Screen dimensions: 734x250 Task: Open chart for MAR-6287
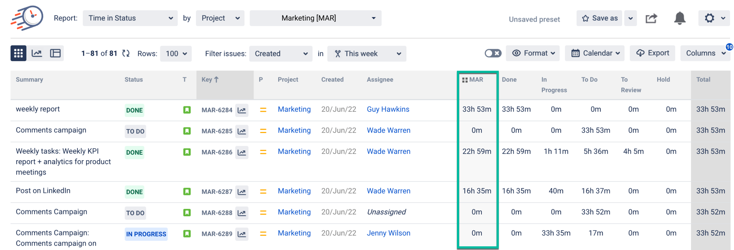242,192
